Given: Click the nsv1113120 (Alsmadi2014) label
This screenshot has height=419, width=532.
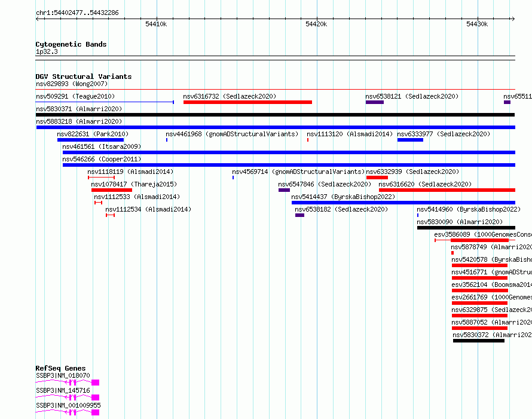Looking at the screenshot, I should point(350,134).
